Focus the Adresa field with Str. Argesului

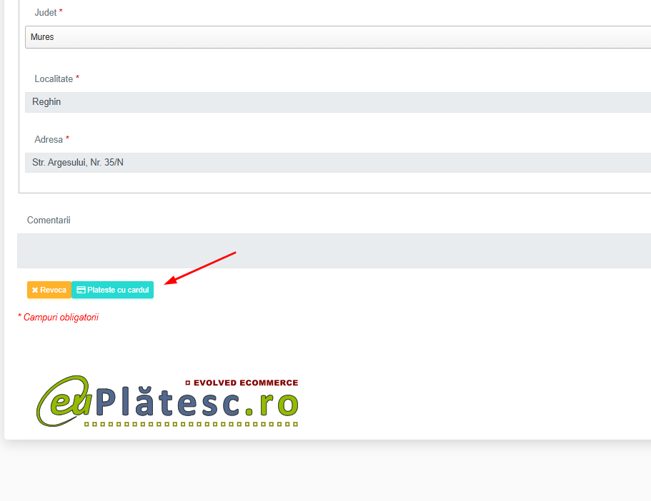(x=338, y=163)
